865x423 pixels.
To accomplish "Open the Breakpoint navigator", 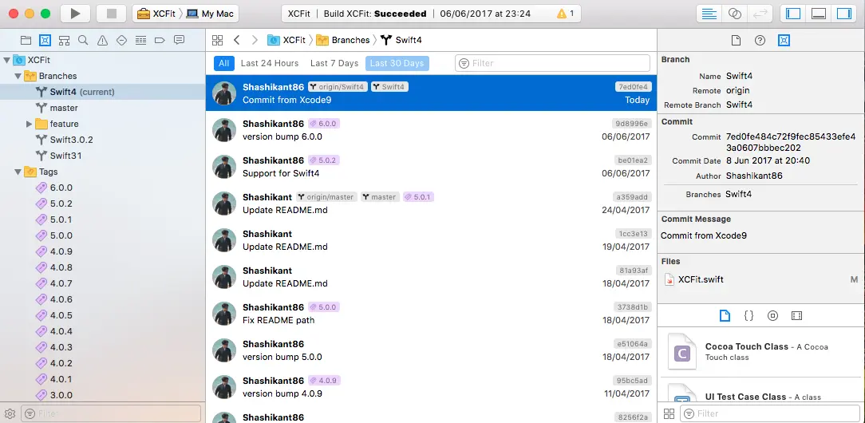I will [160, 40].
